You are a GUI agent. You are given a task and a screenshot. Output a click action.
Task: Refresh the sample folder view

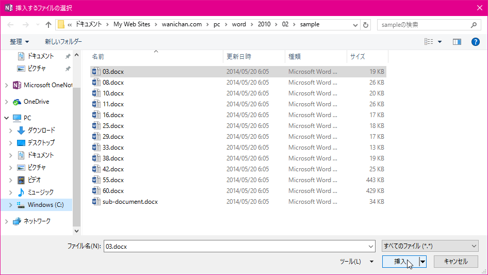366,25
